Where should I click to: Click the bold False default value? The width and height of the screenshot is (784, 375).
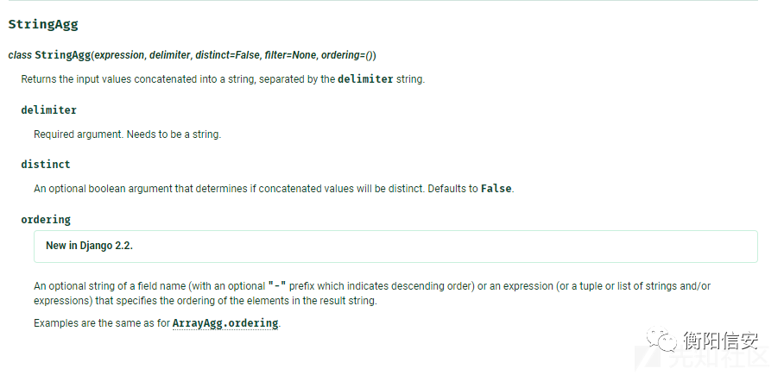point(496,189)
